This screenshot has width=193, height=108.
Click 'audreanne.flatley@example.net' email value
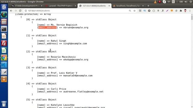click(x=83, y=92)
